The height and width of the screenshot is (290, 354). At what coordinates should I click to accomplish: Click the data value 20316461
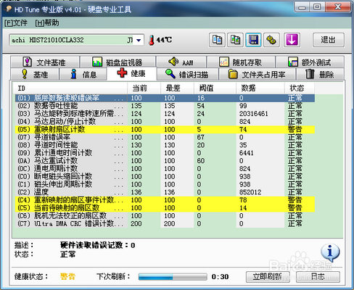click(253, 114)
